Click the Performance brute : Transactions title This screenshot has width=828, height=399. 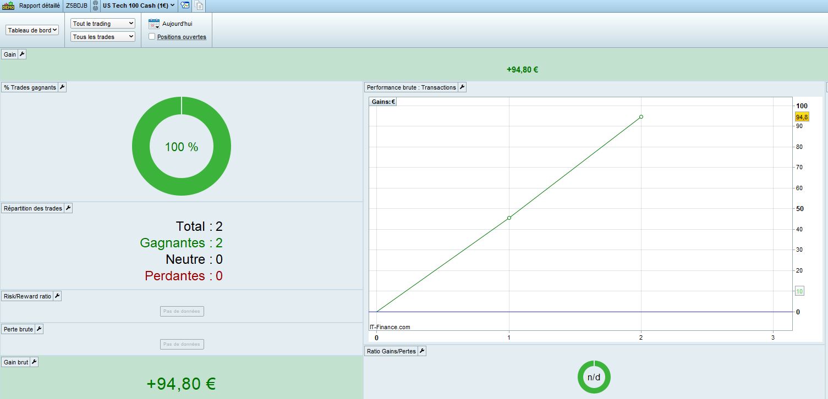[412, 87]
